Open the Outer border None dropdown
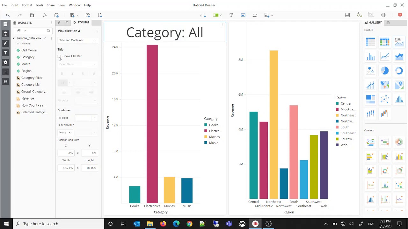The height and width of the screenshot is (229, 408). pyautogui.click(x=65, y=133)
